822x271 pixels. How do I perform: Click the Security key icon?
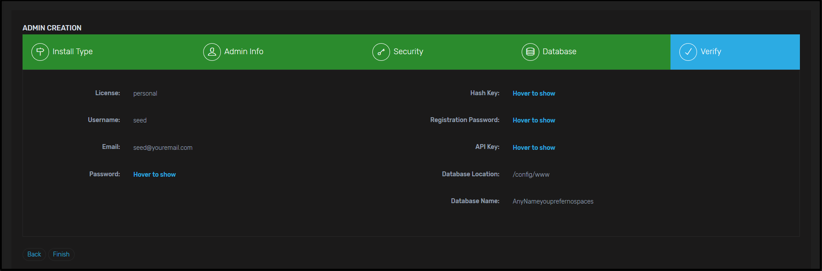pos(381,52)
